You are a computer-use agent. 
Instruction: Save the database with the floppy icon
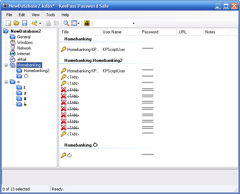click(25, 23)
